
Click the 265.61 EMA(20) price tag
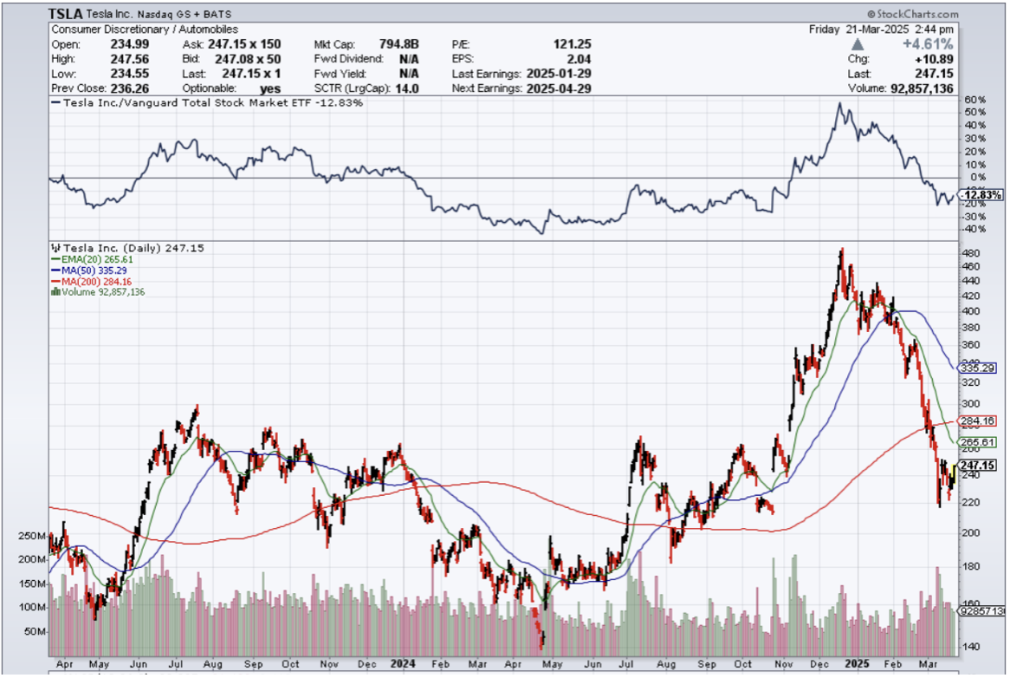(x=978, y=442)
